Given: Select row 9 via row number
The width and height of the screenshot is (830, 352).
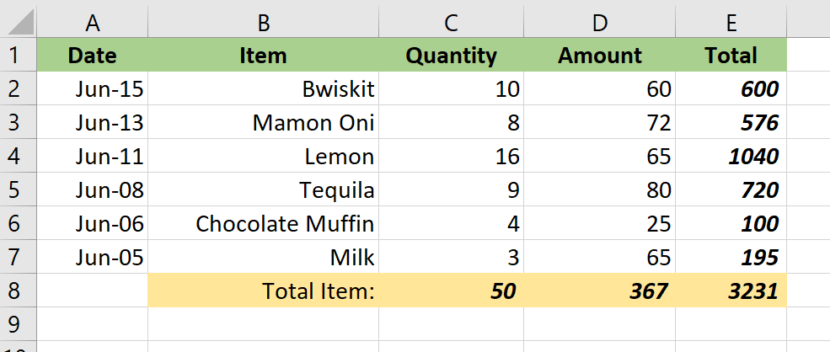Looking at the screenshot, I should 18,323.
